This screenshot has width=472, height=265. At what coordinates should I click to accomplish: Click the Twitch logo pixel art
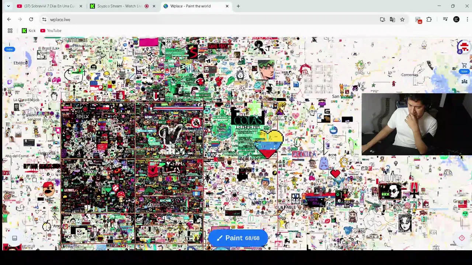click(9, 82)
